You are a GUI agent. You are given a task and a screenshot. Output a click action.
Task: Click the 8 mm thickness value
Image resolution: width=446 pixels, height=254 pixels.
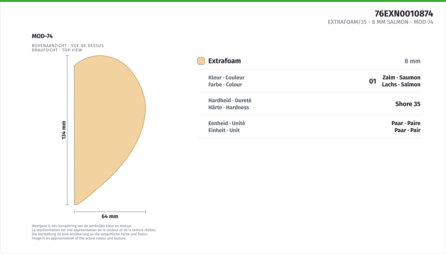coord(412,61)
